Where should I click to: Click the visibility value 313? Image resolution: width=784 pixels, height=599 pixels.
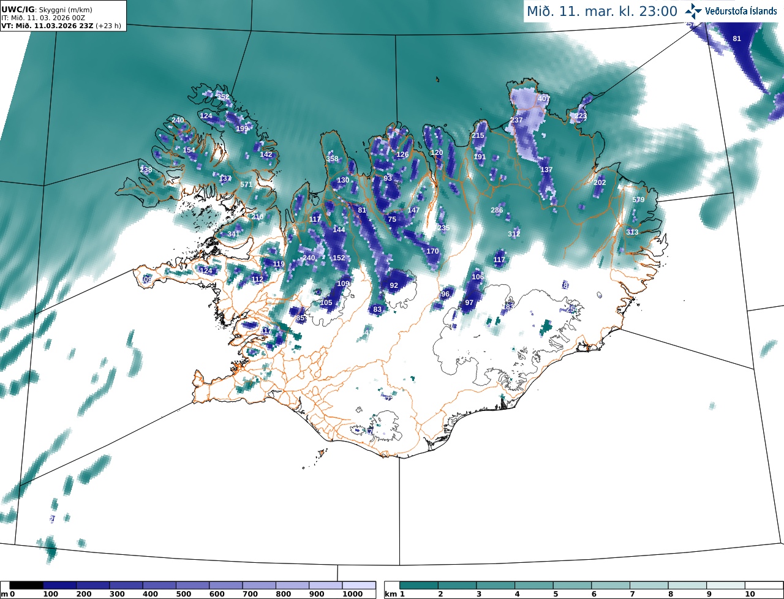[632, 232]
